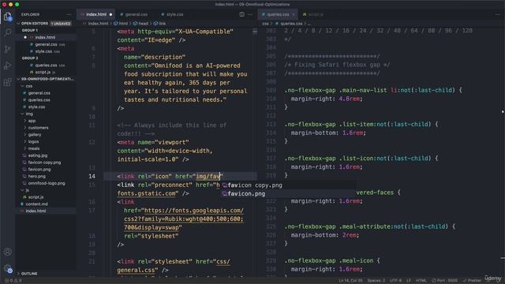Collapse the js folder
The width and height of the screenshot is (505, 284).
[27, 190]
